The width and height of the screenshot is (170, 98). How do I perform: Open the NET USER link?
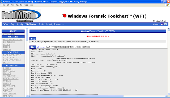coord(8,96)
